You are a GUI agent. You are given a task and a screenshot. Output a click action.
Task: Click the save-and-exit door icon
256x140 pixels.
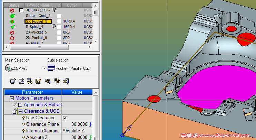48,81
